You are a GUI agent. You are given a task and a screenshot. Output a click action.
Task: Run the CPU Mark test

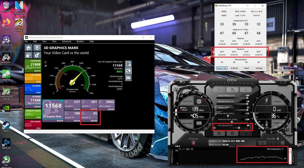pyautogui.click(x=38, y=82)
